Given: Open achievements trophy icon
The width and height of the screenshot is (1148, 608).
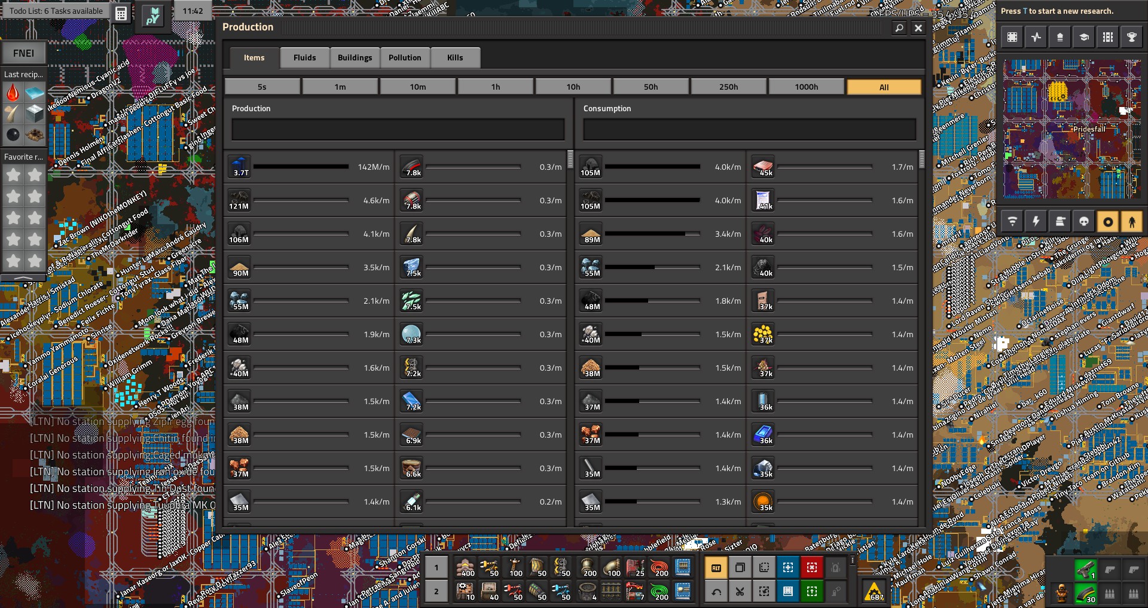Looking at the screenshot, I should click(1132, 37).
